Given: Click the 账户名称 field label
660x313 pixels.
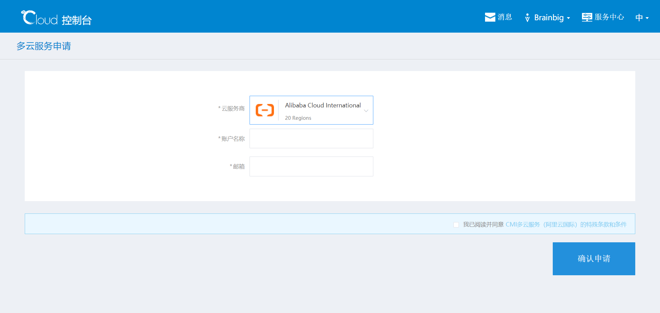Looking at the screenshot, I should click(x=231, y=139).
